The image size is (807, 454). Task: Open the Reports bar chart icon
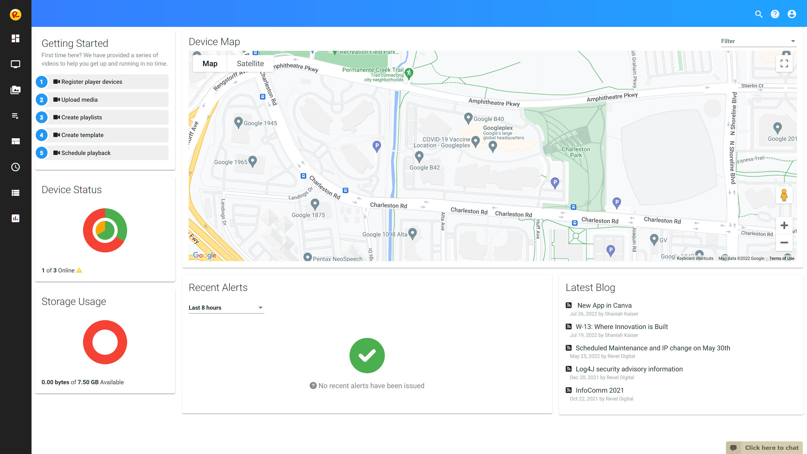(x=15, y=218)
